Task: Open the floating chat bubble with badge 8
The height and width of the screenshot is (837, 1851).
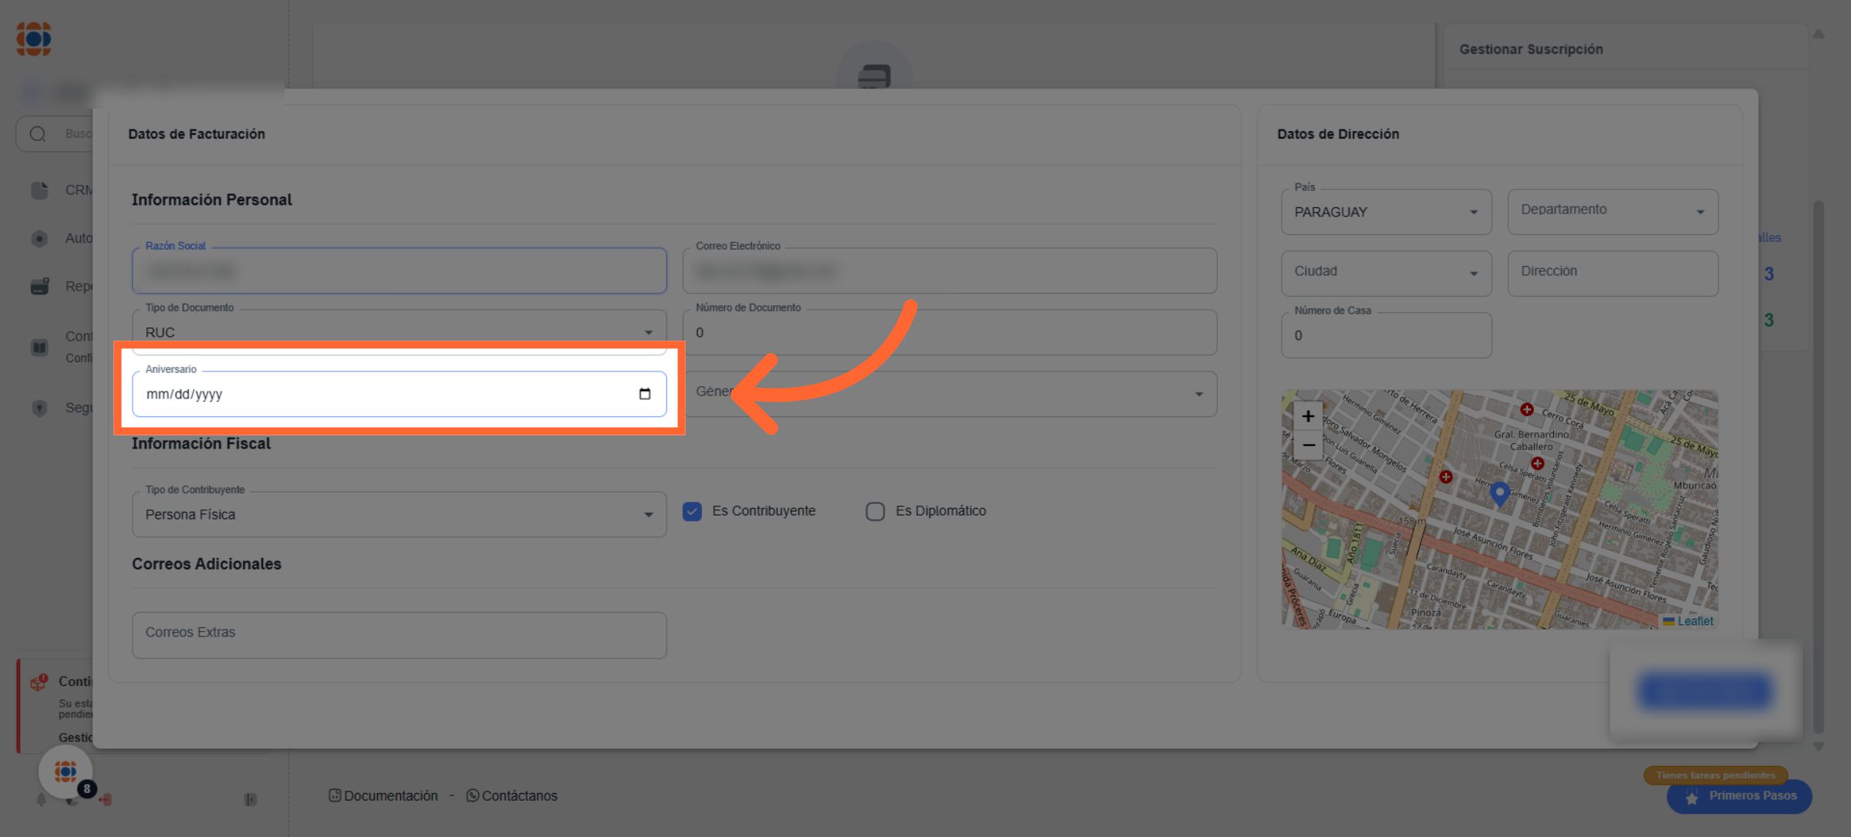Action: [66, 771]
